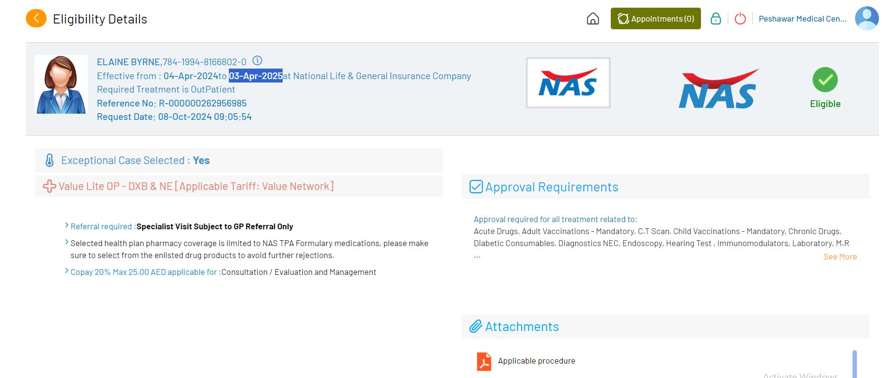
Task: Click the large NAS insurer logo
Action: (718, 88)
